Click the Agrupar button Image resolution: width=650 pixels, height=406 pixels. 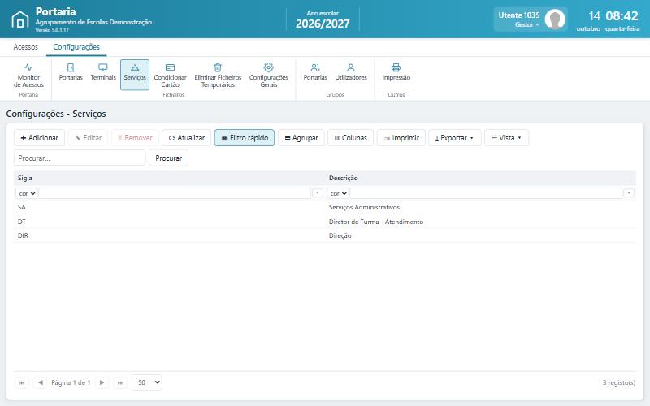[x=301, y=137]
